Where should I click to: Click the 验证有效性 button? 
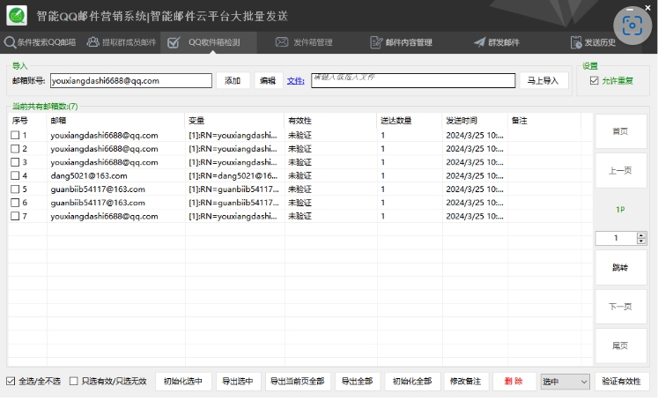622,382
